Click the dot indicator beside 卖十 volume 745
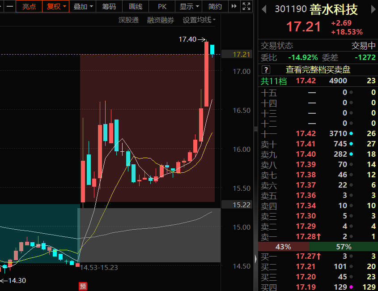 tap(351, 144)
